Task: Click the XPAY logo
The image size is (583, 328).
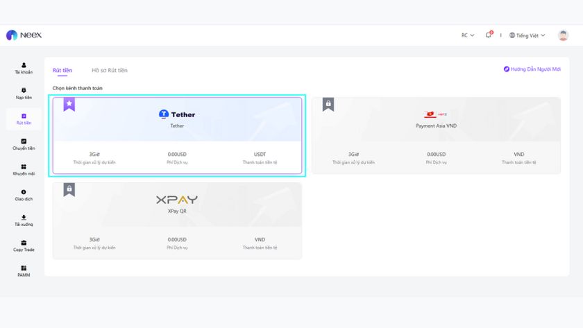Action: tap(177, 200)
